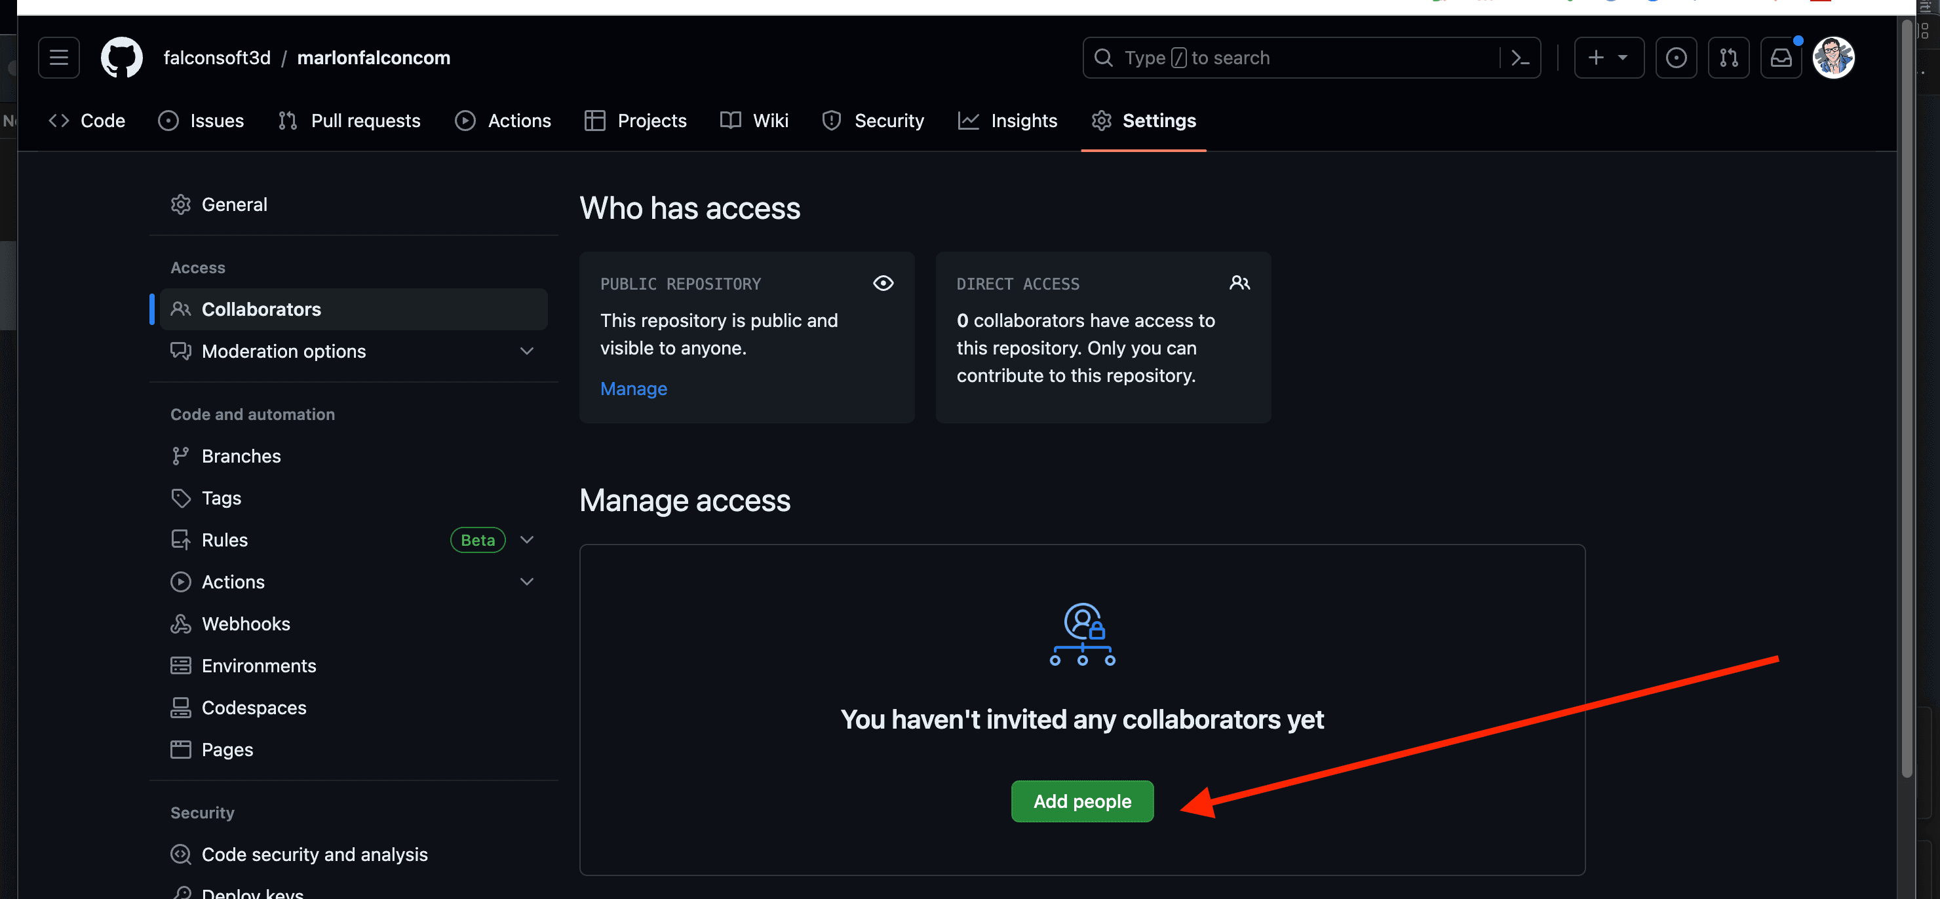Click the Code tab icon
Screen dimensions: 1940x899
click(x=59, y=121)
